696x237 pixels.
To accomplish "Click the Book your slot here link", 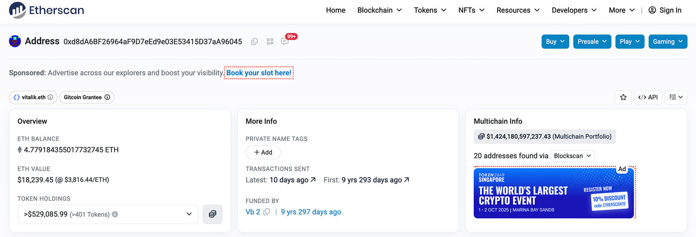I will [x=259, y=73].
